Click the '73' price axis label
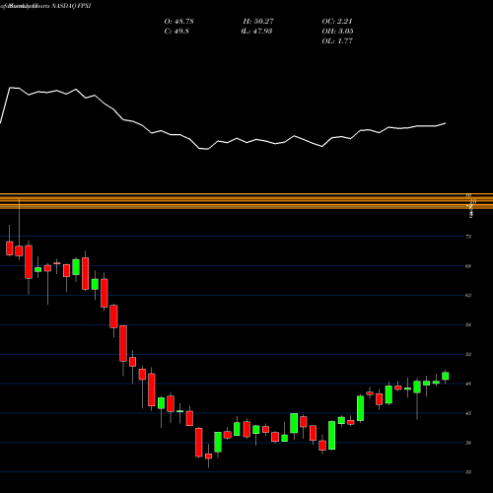The width and height of the screenshot is (493, 493). pos(468,237)
